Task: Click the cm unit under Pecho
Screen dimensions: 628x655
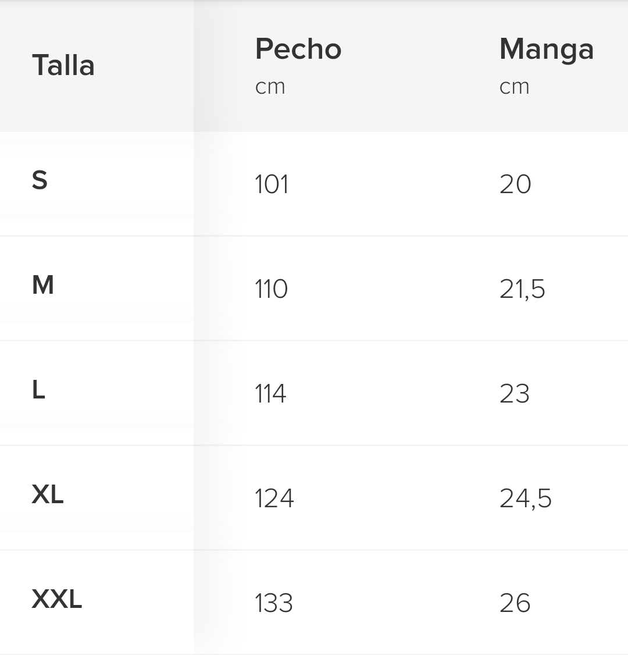Action: [270, 87]
